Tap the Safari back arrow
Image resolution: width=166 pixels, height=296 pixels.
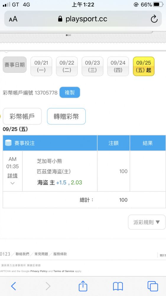pos(13,286)
